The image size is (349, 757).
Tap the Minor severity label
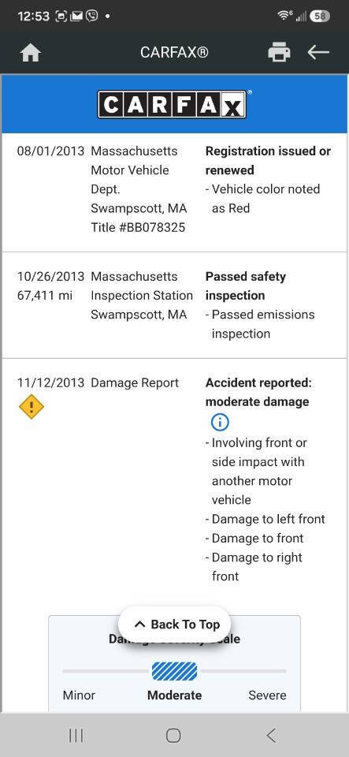coord(79,695)
